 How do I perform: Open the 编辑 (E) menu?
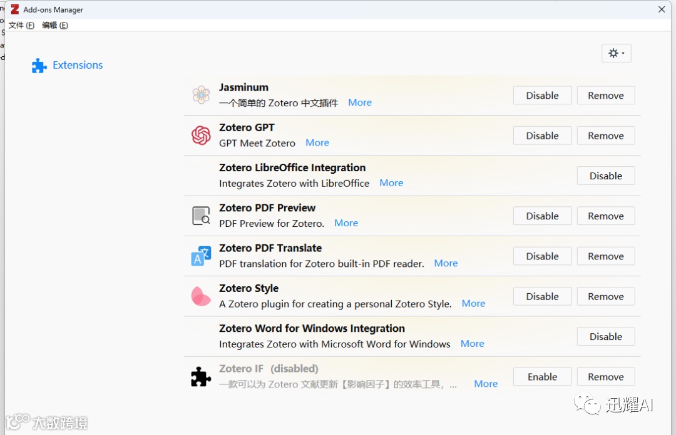pyautogui.click(x=55, y=25)
